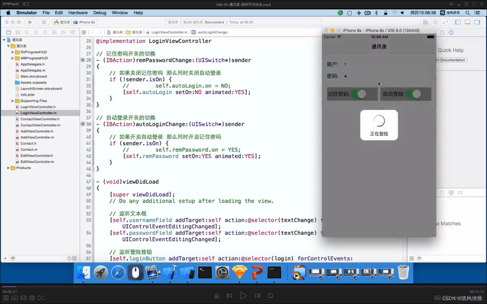Screen dimensions: 487x304
Task: Open the Help menu
Action: (138, 13)
